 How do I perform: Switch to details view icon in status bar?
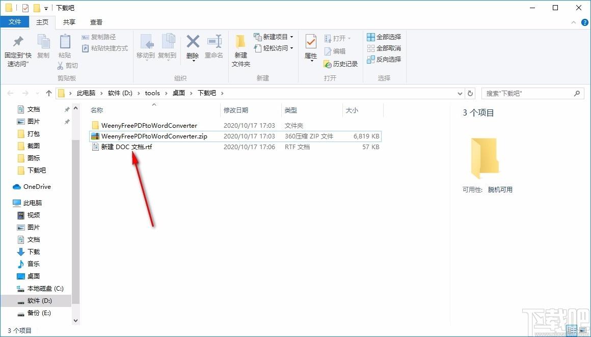[572, 329]
